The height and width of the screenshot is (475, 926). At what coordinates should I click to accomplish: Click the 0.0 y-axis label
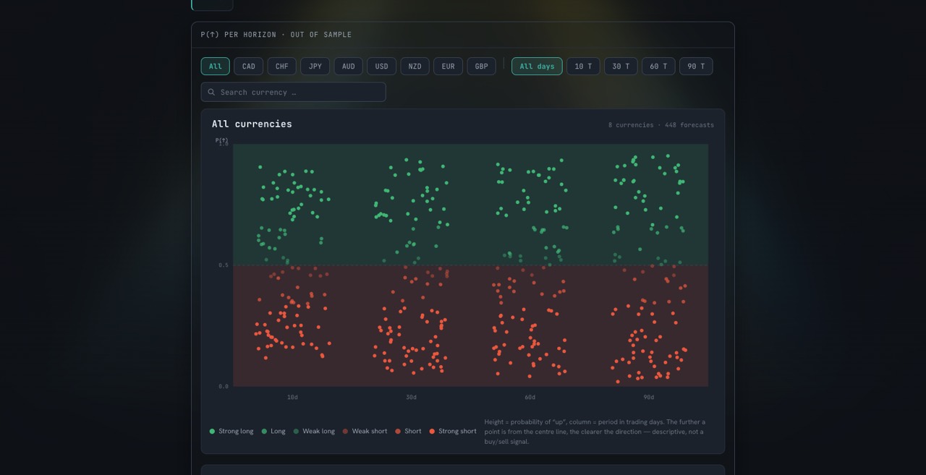click(224, 387)
